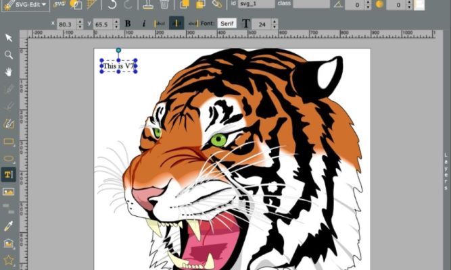This screenshot has width=451, height=270.
Task: Open the Serif font family selector
Action: coord(226,24)
